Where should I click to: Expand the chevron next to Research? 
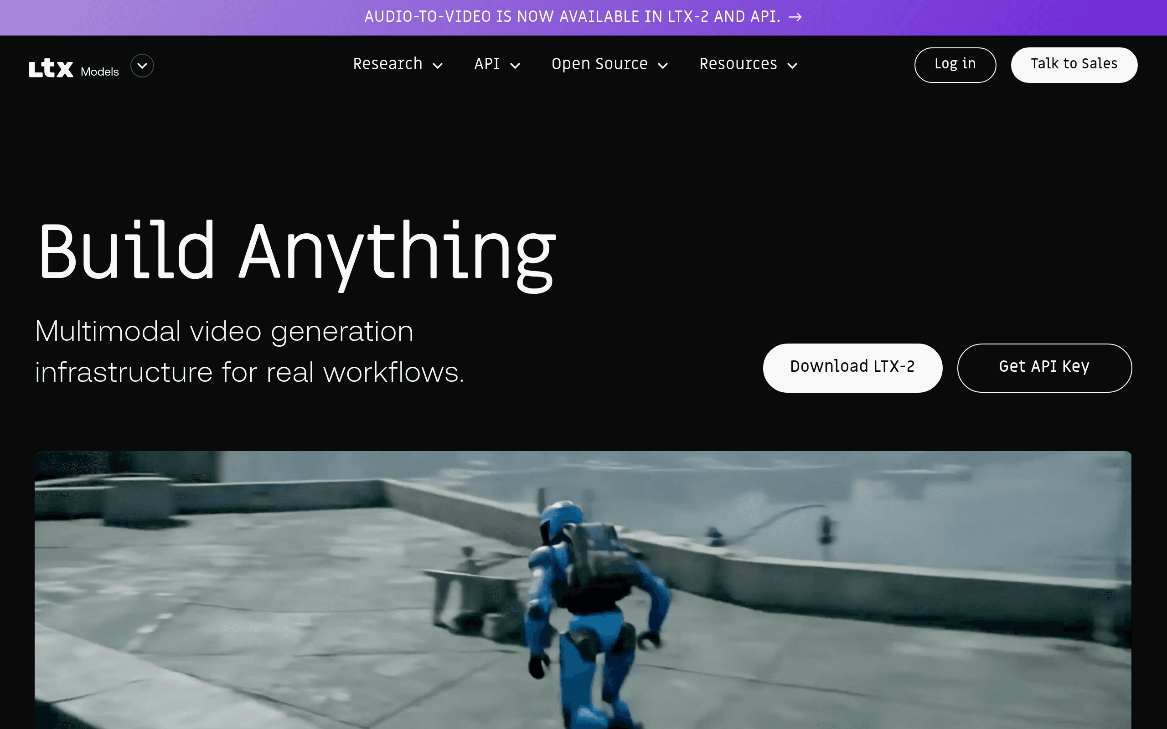pyautogui.click(x=437, y=66)
